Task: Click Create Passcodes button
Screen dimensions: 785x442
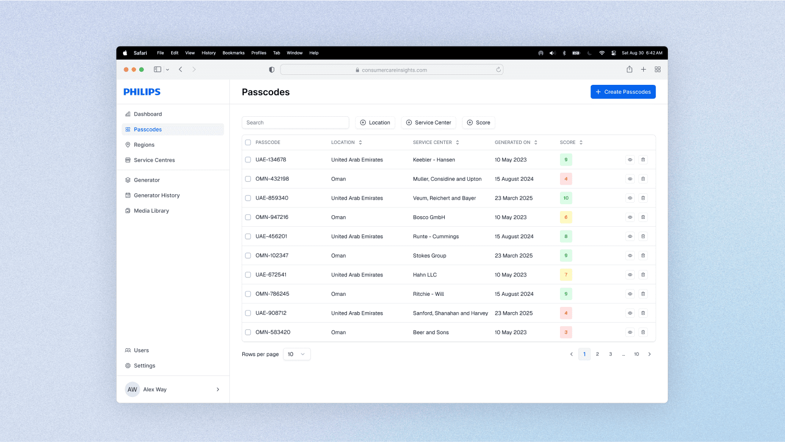Action: tap(623, 92)
